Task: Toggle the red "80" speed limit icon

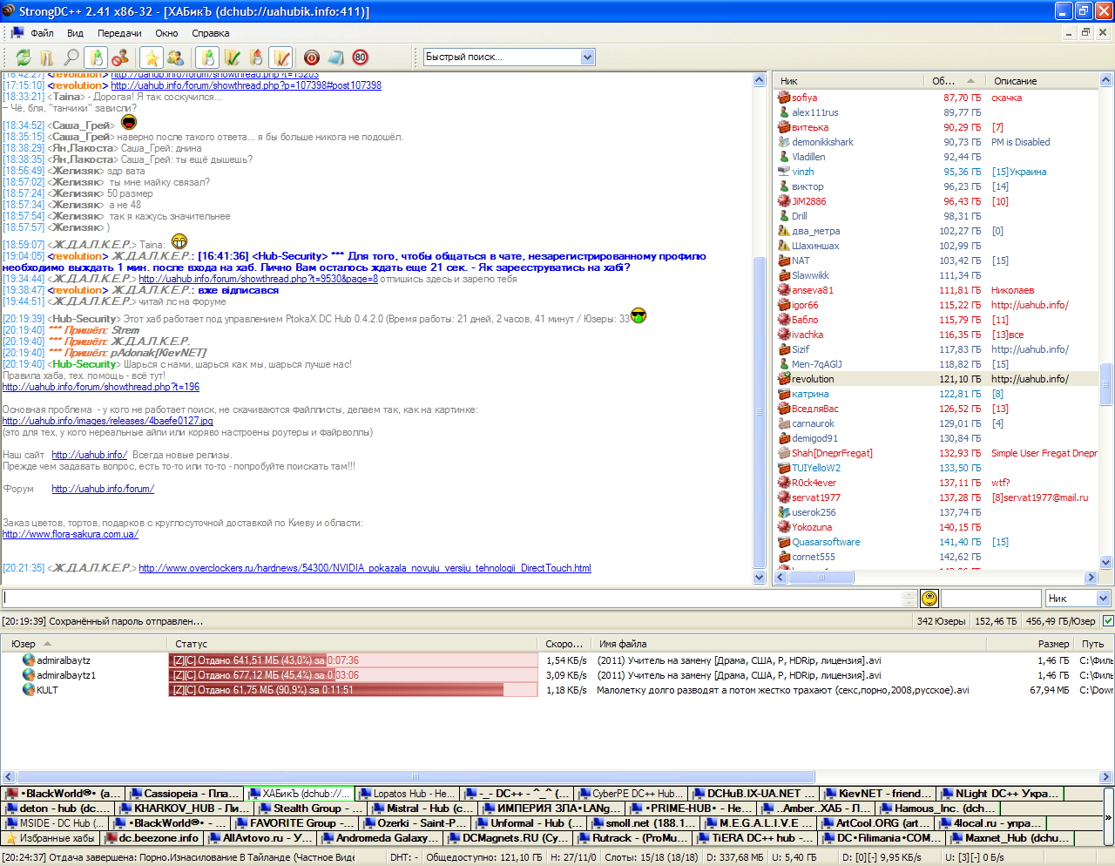Action: tap(361, 58)
